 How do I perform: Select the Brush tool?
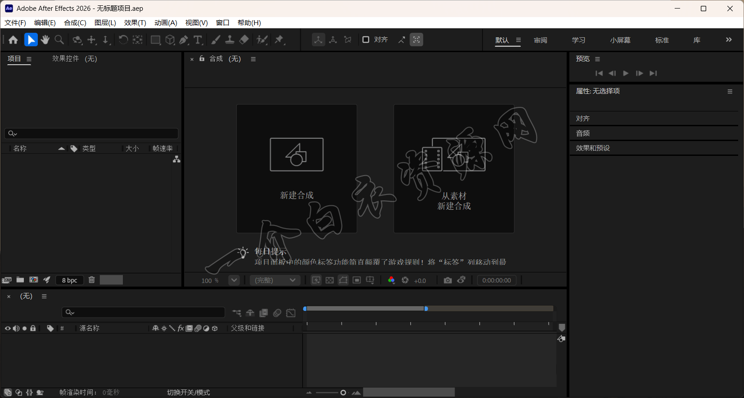point(216,40)
